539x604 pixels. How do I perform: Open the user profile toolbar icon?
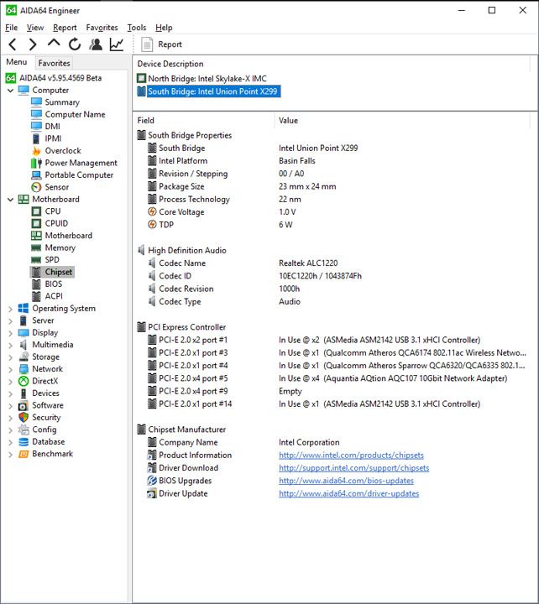click(x=96, y=44)
